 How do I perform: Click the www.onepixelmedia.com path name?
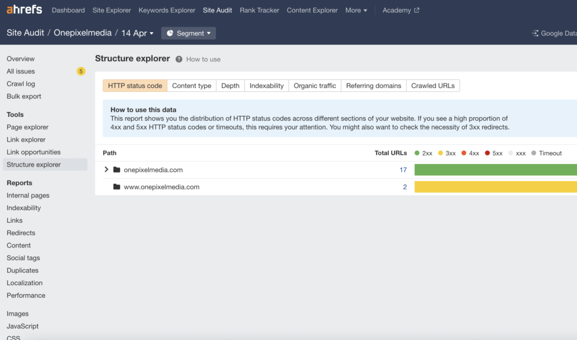coord(162,187)
